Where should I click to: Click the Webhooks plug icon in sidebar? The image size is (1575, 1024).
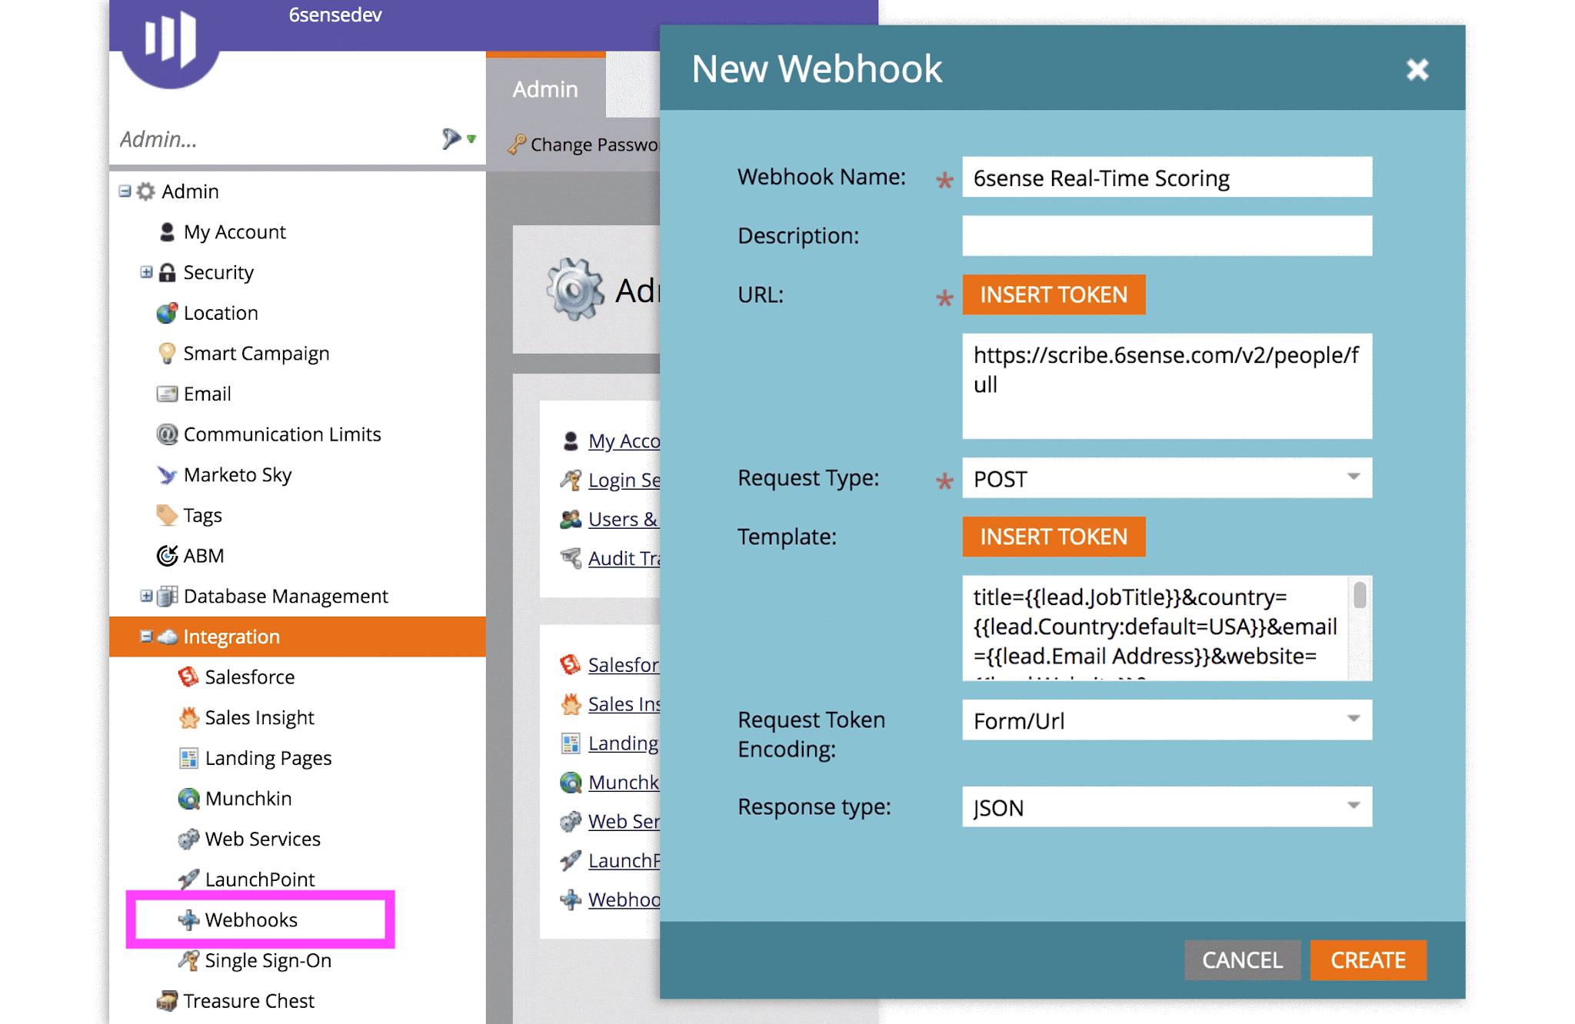click(x=188, y=919)
